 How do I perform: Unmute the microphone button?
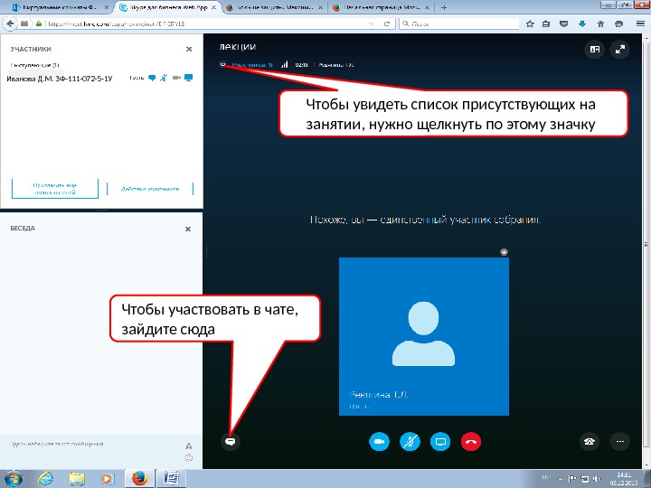click(x=410, y=442)
